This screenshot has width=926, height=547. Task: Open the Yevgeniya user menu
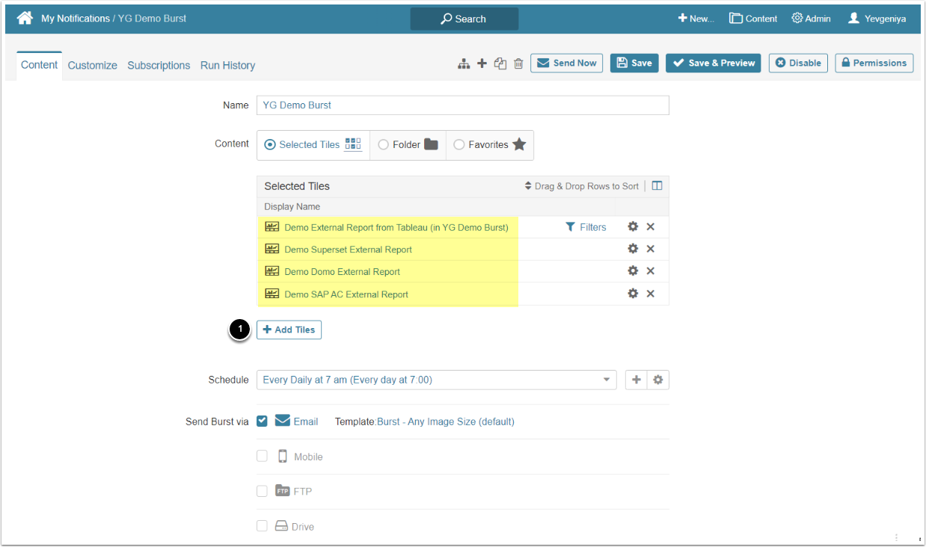pyautogui.click(x=877, y=19)
